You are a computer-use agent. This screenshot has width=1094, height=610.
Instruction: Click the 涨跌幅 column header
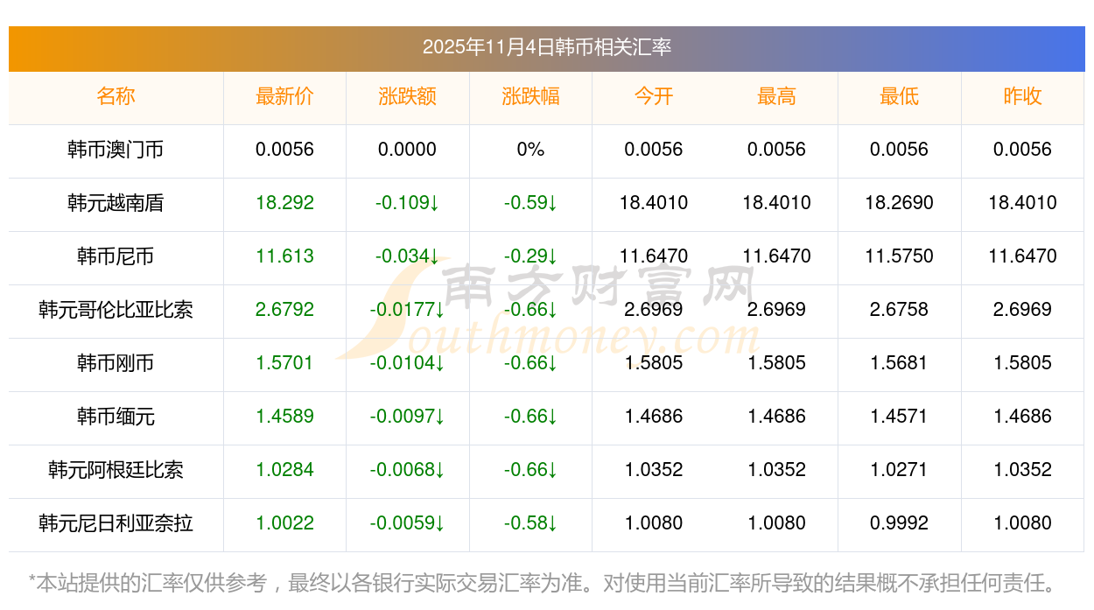(530, 96)
